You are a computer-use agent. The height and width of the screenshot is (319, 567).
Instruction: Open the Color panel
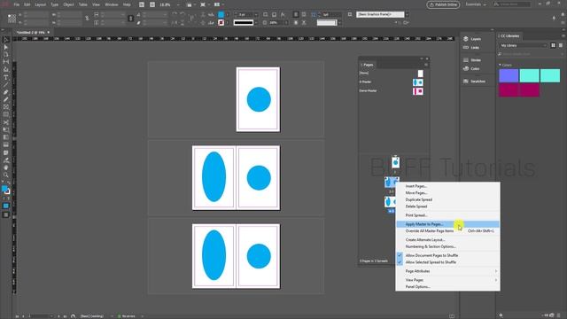471,69
